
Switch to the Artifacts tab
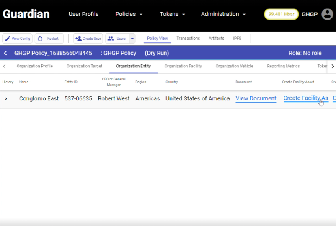pyautogui.click(x=216, y=39)
